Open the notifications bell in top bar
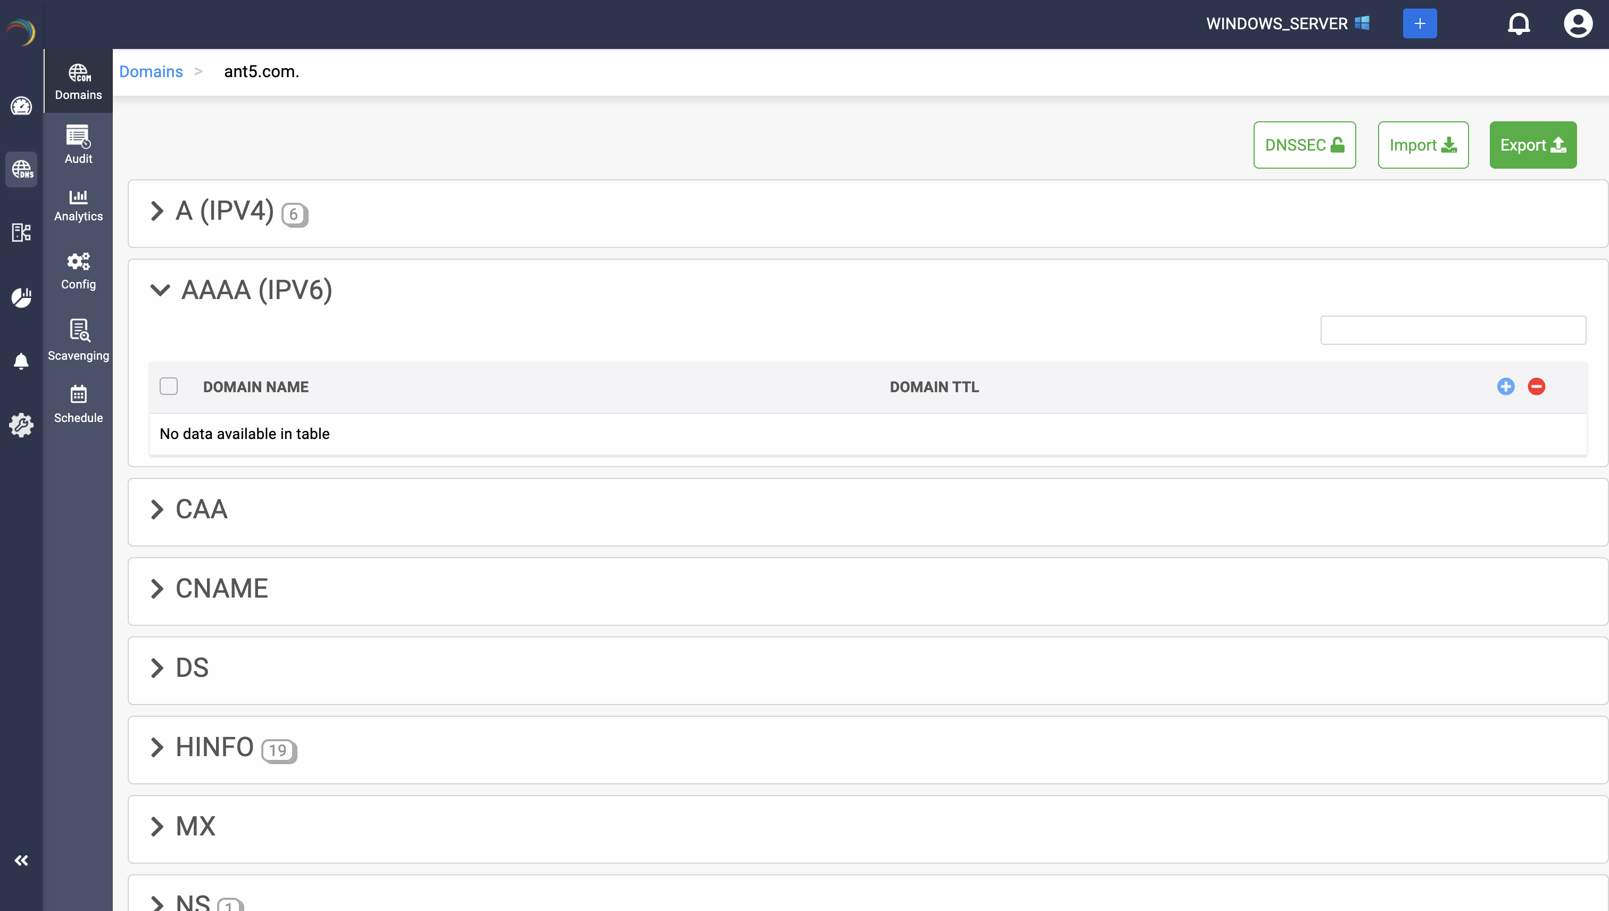The image size is (1609, 911). point(1519,24)
